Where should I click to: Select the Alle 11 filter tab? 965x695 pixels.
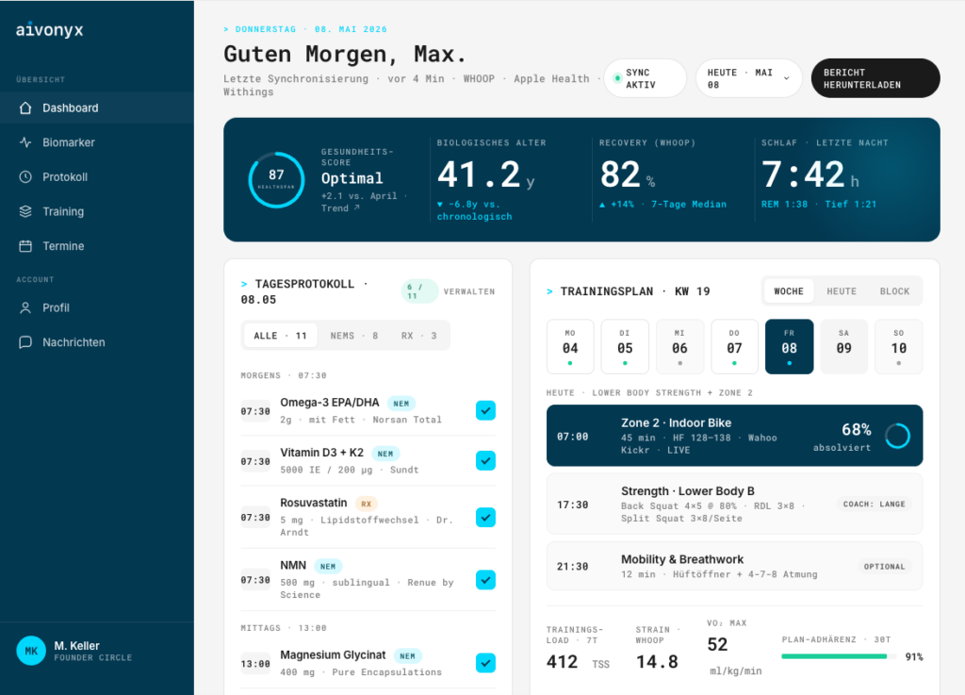pos(280,336)
